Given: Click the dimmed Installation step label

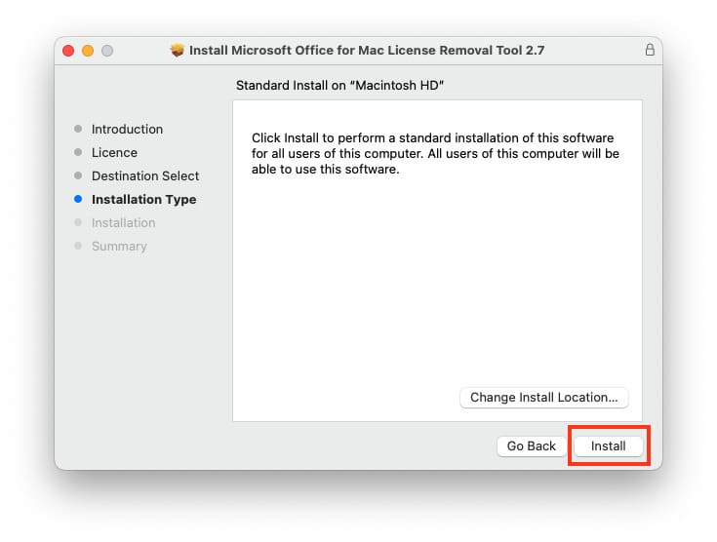Looking at the screenshot, I should (123, 223).
